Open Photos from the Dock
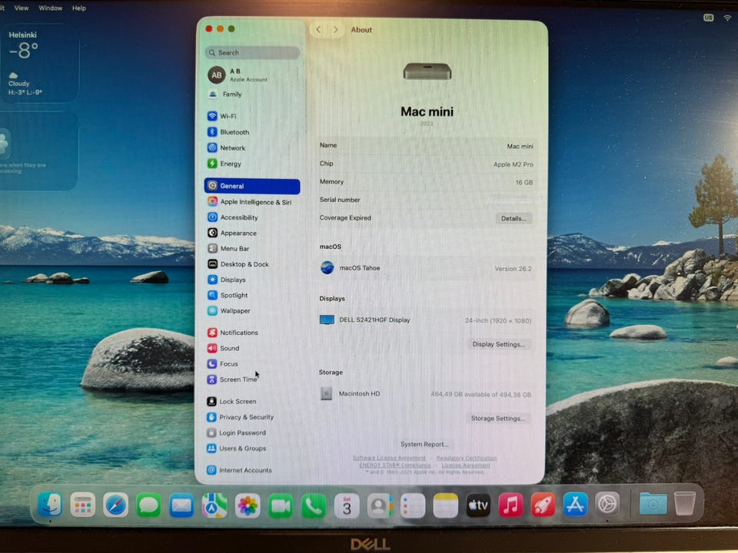 click(x=248, y=506)
